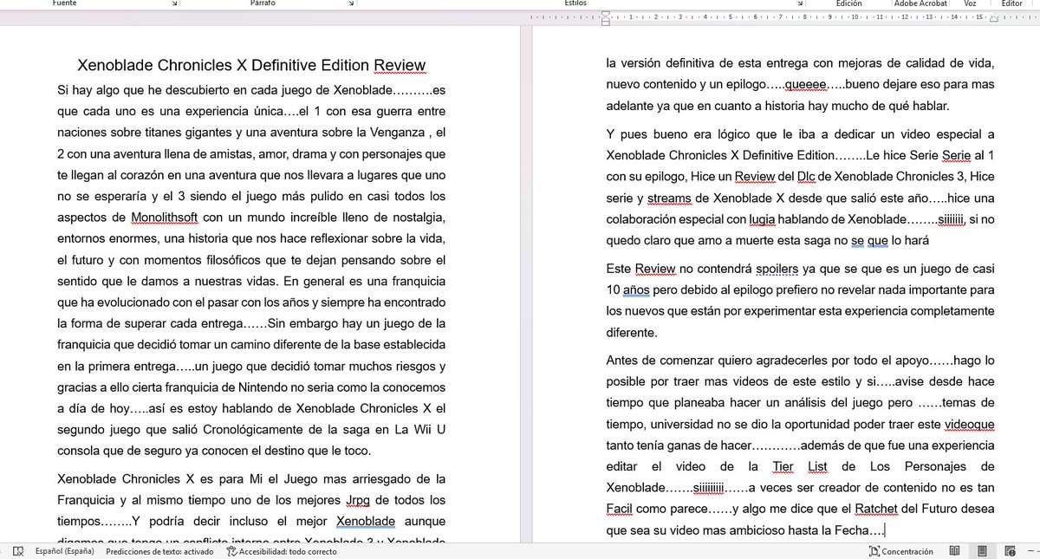Open the Español (España) language setting
1040x559 pixels.
point(63,551)
